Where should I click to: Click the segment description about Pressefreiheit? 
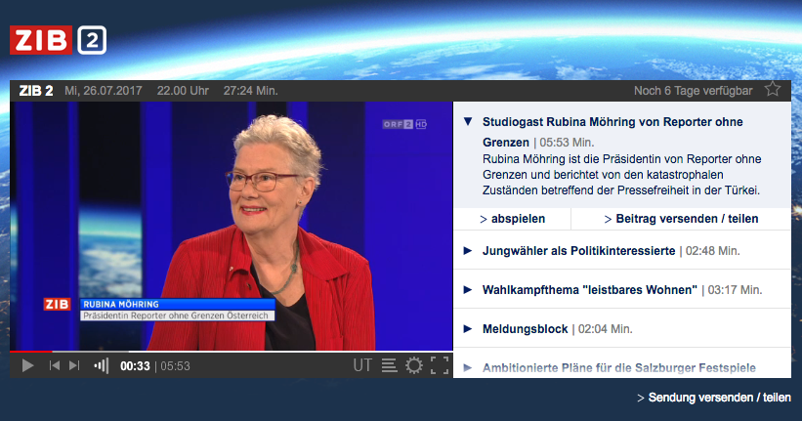tap(622, 175)
